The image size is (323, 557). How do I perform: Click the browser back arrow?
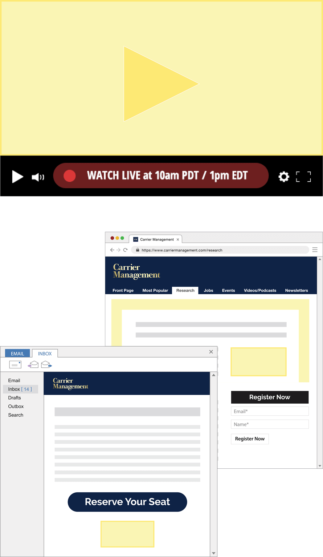pos(112,250)
